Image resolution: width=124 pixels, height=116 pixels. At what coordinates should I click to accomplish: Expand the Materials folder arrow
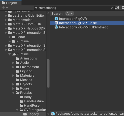tap(13, 76)
